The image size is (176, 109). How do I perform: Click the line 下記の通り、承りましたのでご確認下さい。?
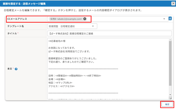click(71, 62)
